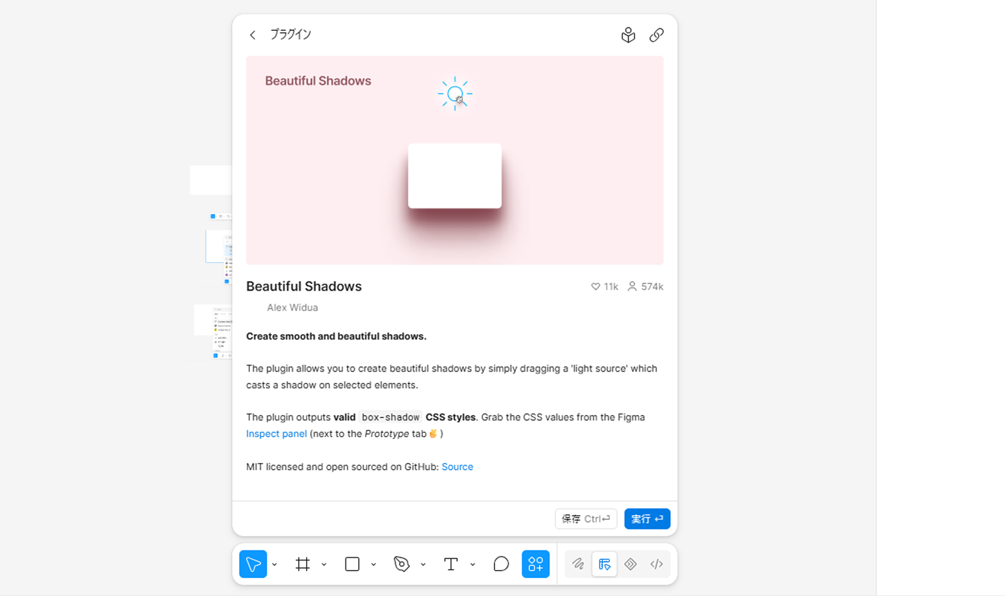Expand the Pen tool options arrow

[423, 565]
